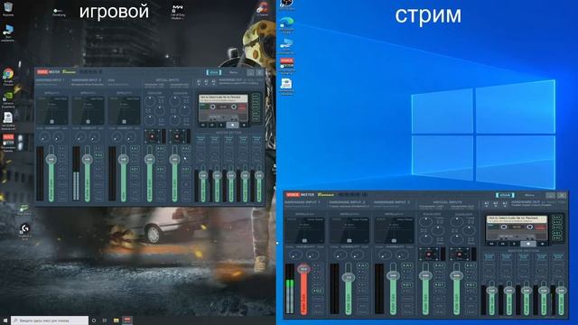Toggle B2 bus on stream Voicemeeter Hardware Input 1
This screenshot has height=325, width=578.
[317, 291]
